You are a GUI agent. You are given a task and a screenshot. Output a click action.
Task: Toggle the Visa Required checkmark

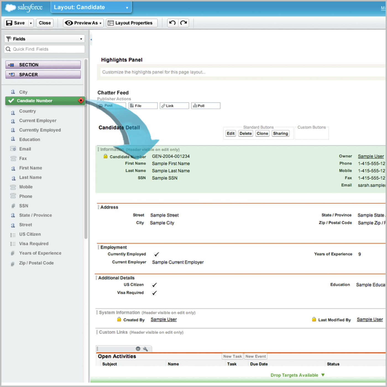[x=154, y=293]
